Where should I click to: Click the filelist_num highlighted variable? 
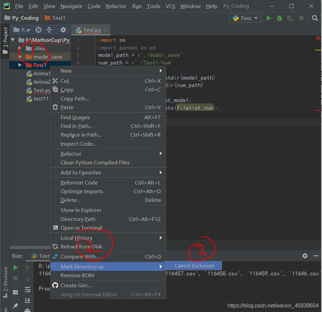(195, 108)
